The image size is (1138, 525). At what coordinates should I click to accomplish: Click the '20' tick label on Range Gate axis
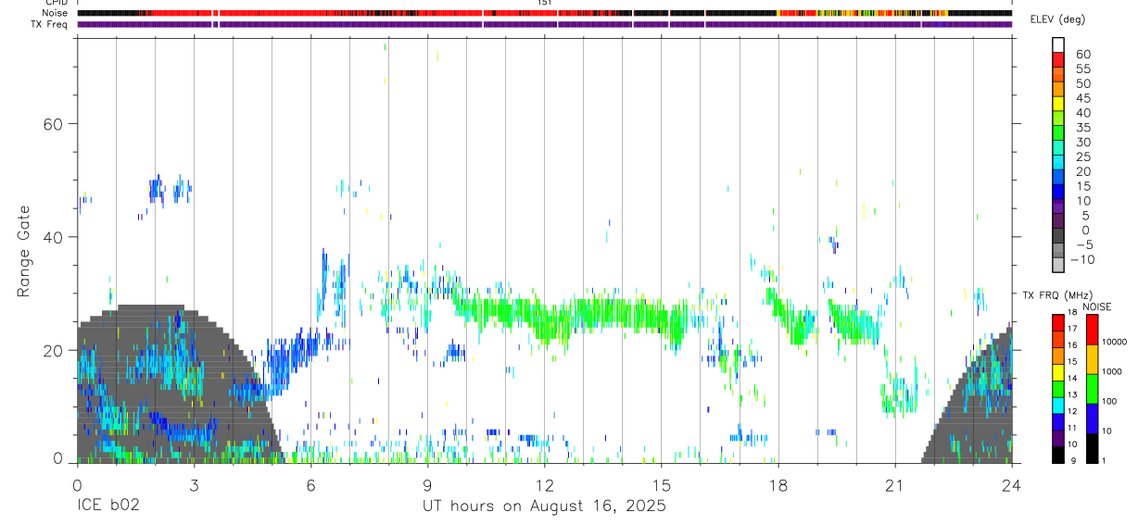54,350
